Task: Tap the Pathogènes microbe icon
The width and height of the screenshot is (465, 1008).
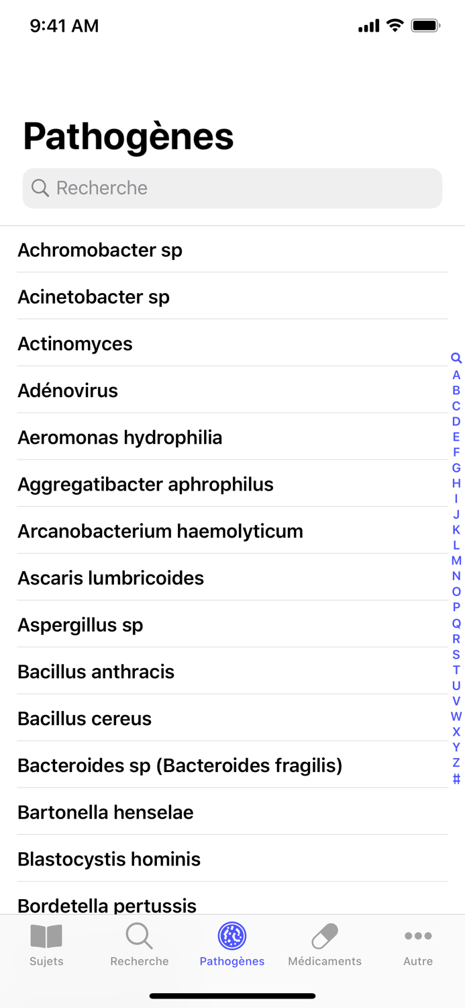Action: tap(232, 936)
